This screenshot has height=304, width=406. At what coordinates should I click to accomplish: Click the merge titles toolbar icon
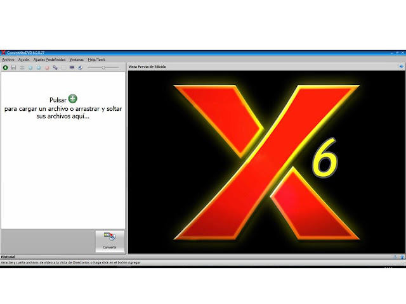[x=22, y=68]
